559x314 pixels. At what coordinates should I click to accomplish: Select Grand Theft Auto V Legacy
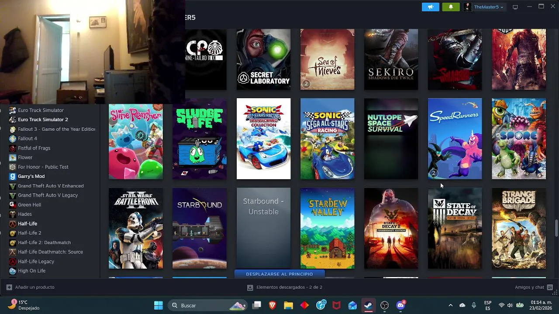[48, 195]
